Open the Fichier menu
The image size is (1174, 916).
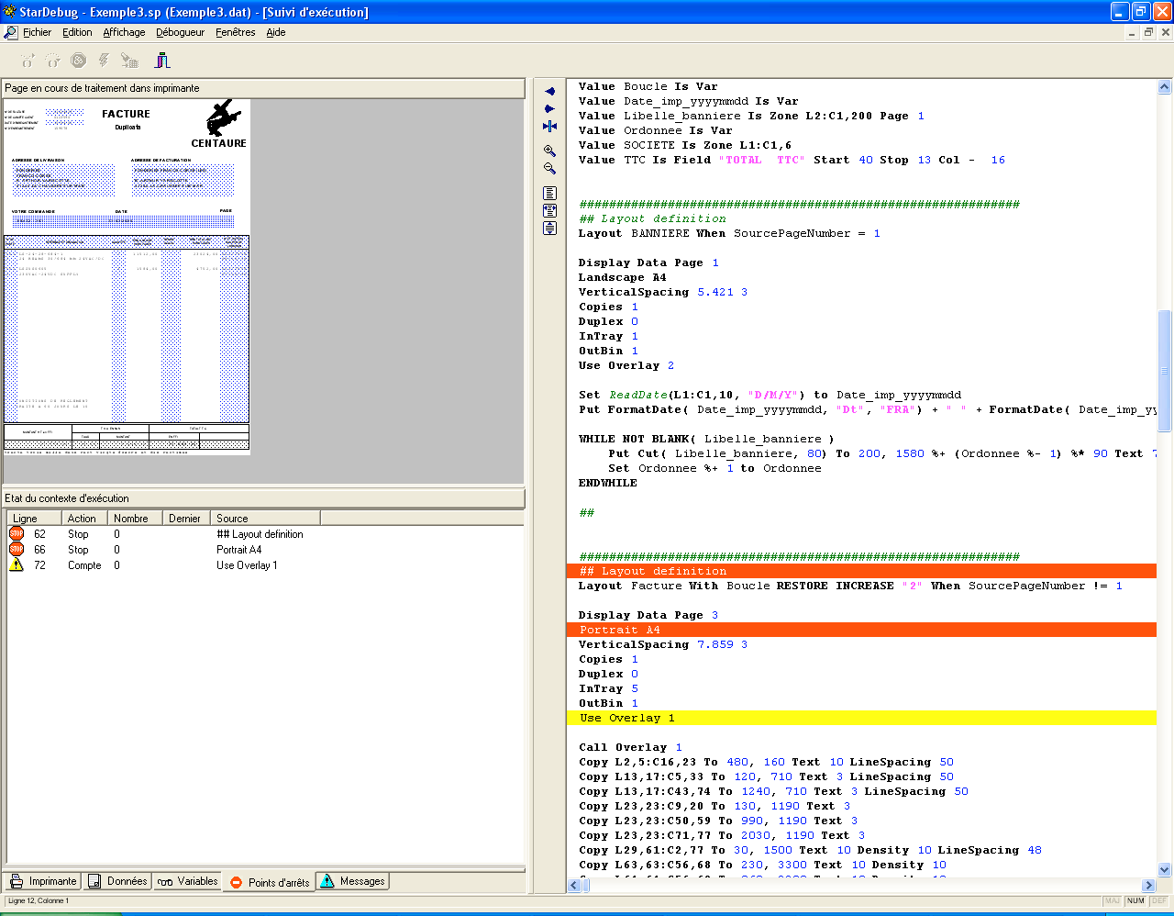pyautogui.click(x=37, y=32)
